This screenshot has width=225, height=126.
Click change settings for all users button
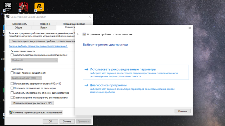(x=36, y=112)
